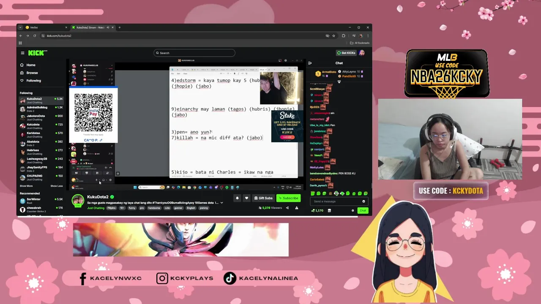Subscribe to KukuDota2

pyautogui.click(x=288, y=198)
